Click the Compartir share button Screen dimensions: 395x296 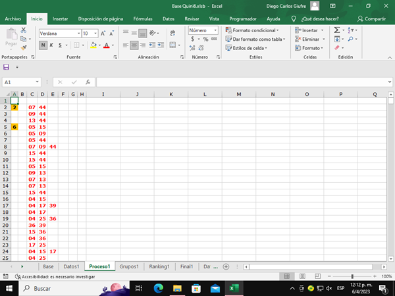click(x=371, y=19)
